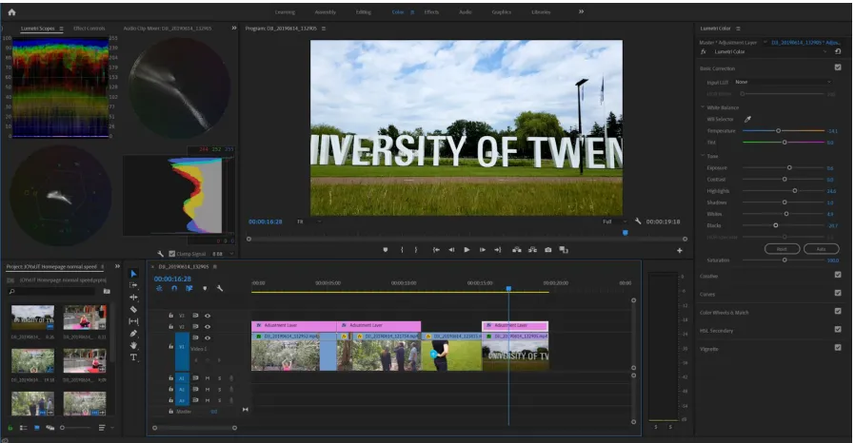The width and height of the screenshot is (855, 443).
Task: Click the Temperature slider handle
Action: click(778, 130)
